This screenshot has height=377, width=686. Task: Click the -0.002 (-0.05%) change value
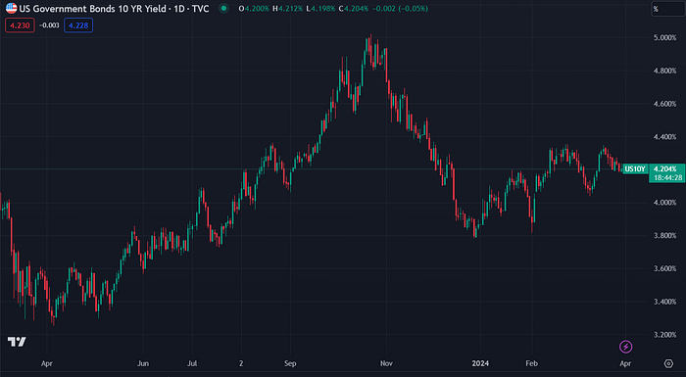pyautogui.click(x=400, y=9)
